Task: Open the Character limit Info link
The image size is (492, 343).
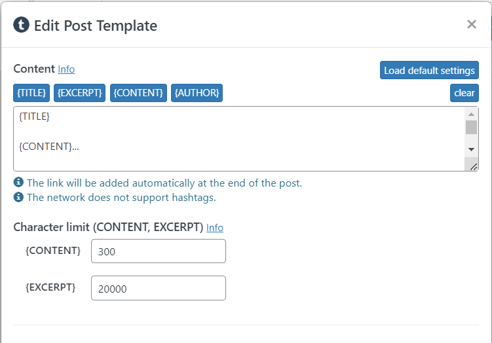Action: coord(215,228)
